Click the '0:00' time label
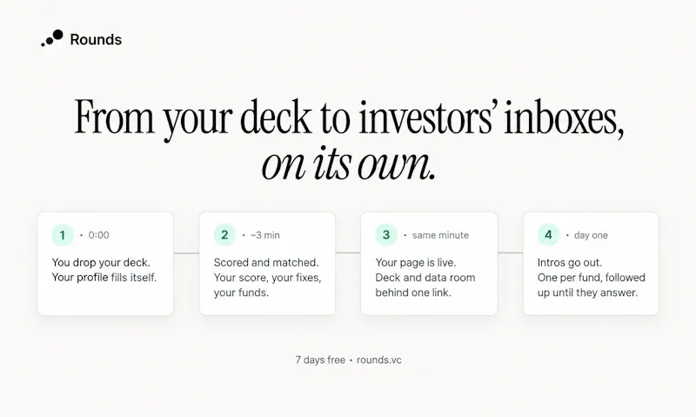The image size is (696, 417). [98, 235]
